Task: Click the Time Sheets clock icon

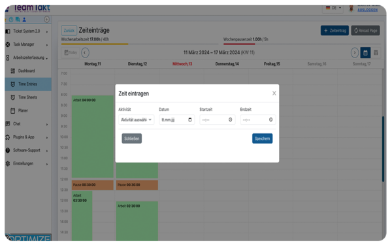Action: tap(13, 97)
